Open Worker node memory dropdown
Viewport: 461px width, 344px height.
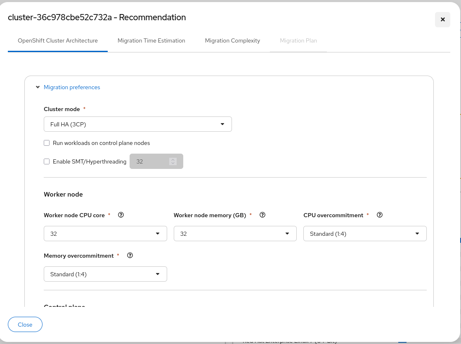tap(235, 234)
